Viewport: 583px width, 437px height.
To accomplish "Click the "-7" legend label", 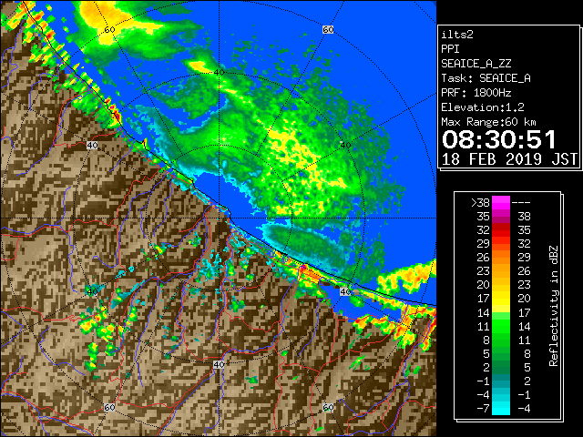I will click(x=483, y=409).
